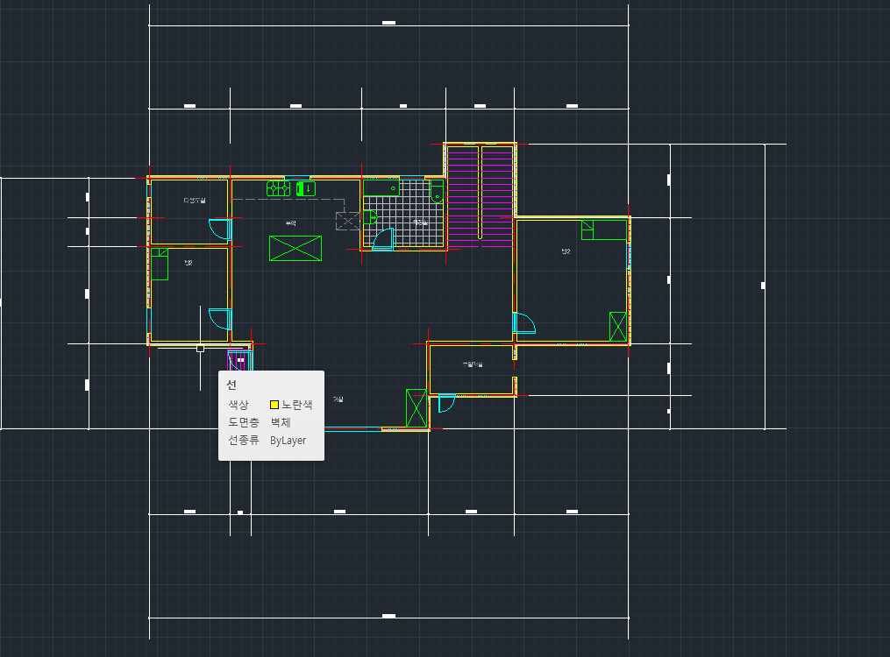Select the 방2 room text label
Viewport: 890px width, 657px height.
coord(566,251)
